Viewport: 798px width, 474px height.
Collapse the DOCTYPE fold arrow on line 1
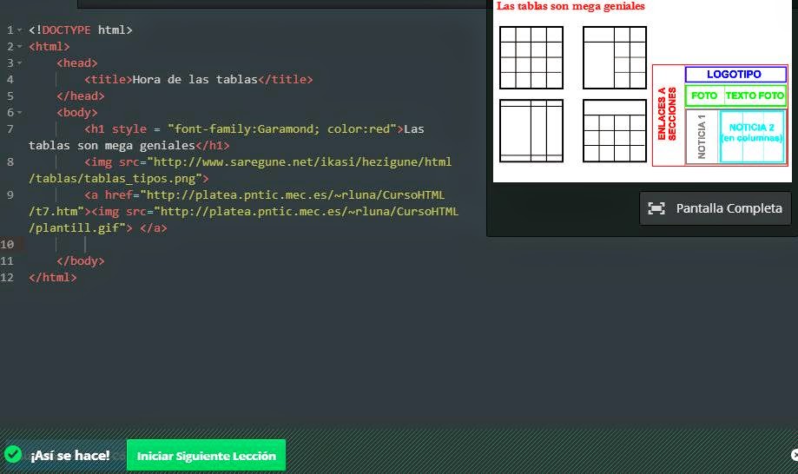click(x=19, y=30)
